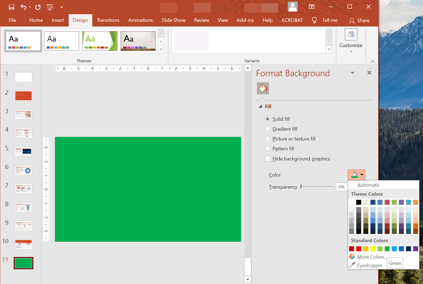Click the variant thumbnail in Variants gallery
This screenshot has height=284, width=423.
pos(191,41)
